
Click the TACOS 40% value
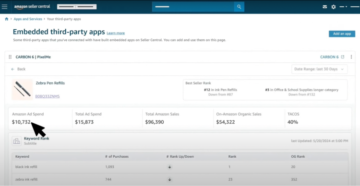click(x=293, y=122)
